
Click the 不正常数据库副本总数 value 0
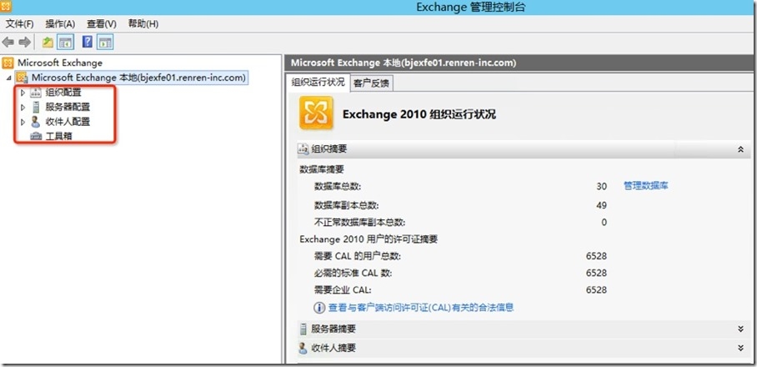(x=604, y=223)
